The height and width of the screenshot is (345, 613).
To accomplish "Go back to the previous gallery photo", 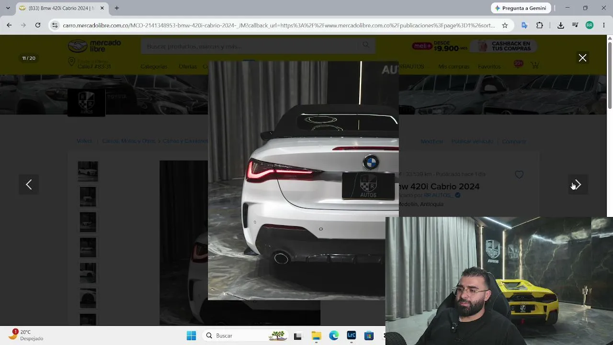I will (29, 184).
